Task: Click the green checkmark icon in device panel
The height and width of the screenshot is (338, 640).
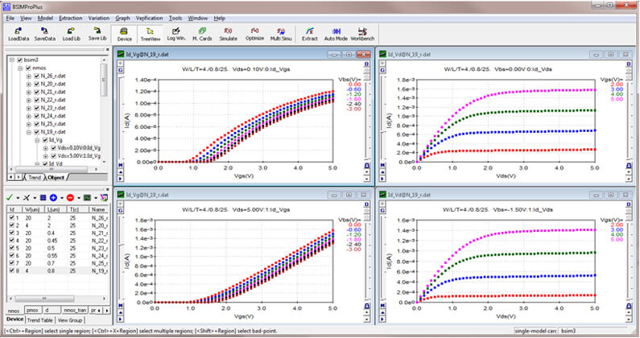Action: pos(10,198)
